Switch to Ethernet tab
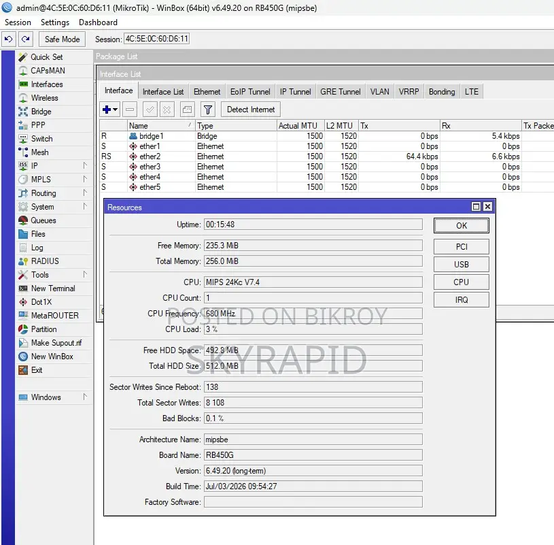The width and height of the screenshot is (554, 545). point(207,92)
